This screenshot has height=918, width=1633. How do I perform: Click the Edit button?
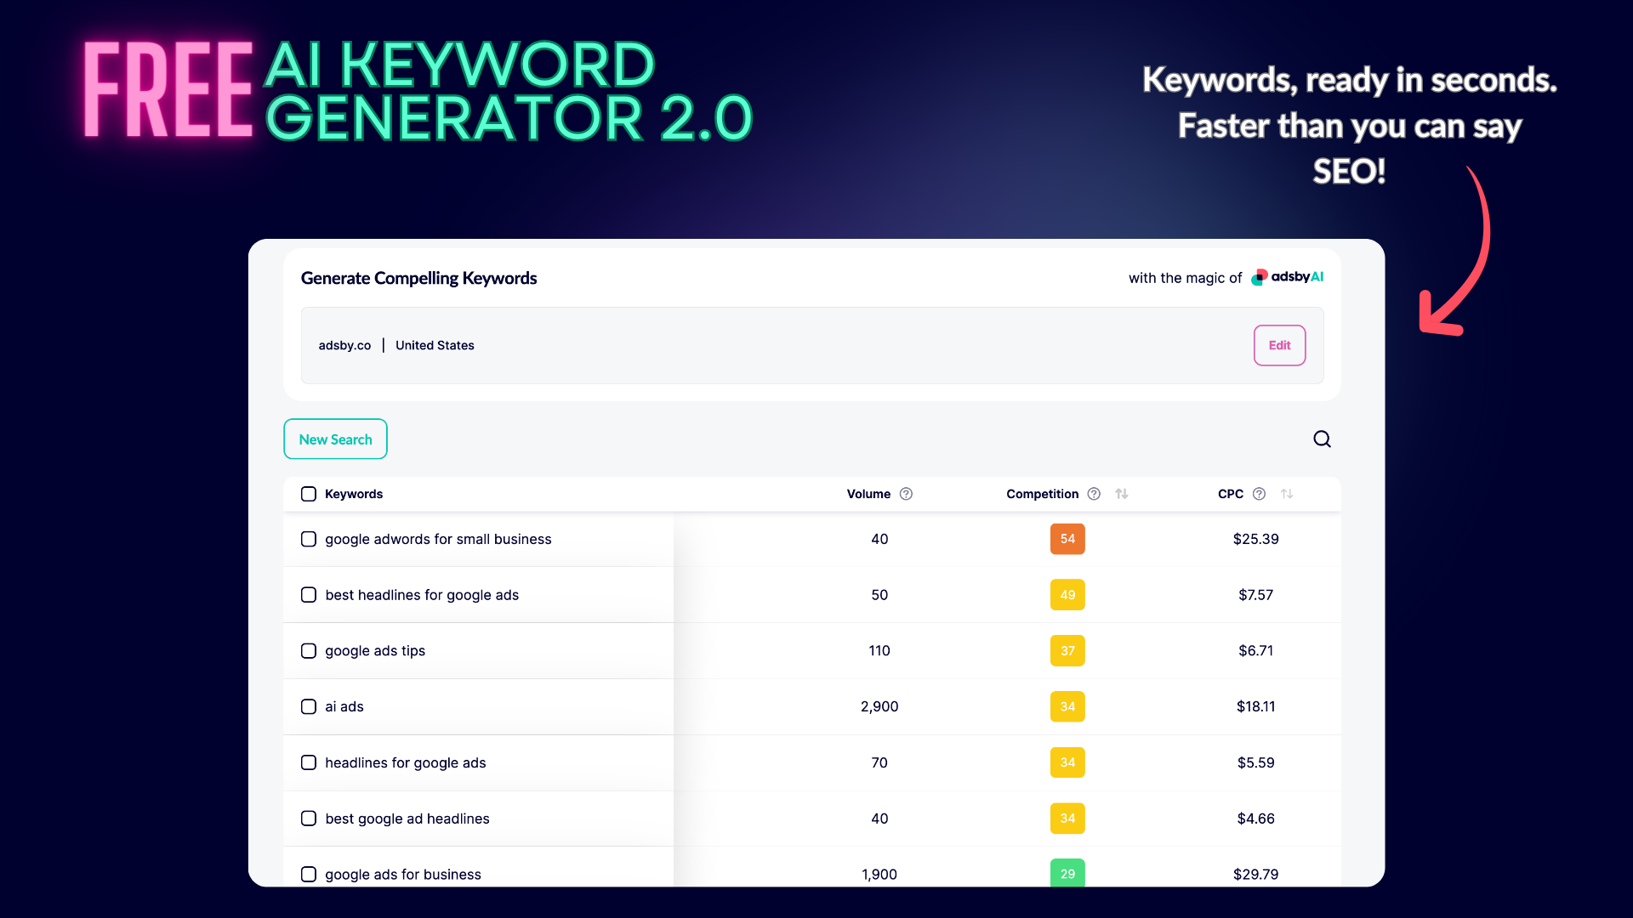coord(1279,345)
